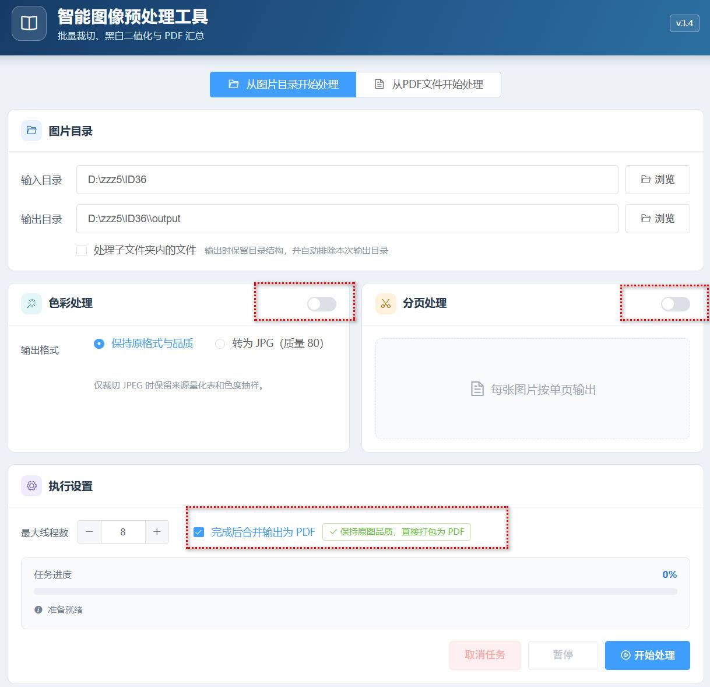Viewport: 710px width, 687px height.
Task: Browse for the 输入目录 folder
Action: coord(658,180)
